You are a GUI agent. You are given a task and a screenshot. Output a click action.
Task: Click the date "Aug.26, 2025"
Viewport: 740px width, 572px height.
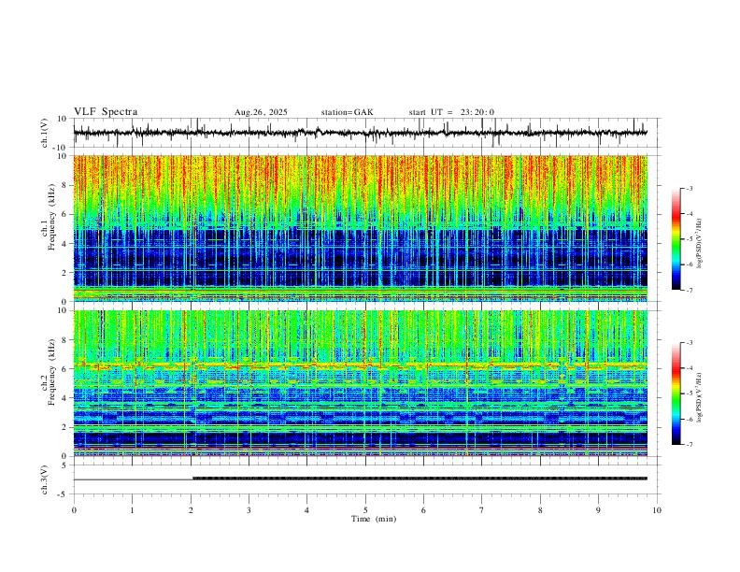coord(261,112)
